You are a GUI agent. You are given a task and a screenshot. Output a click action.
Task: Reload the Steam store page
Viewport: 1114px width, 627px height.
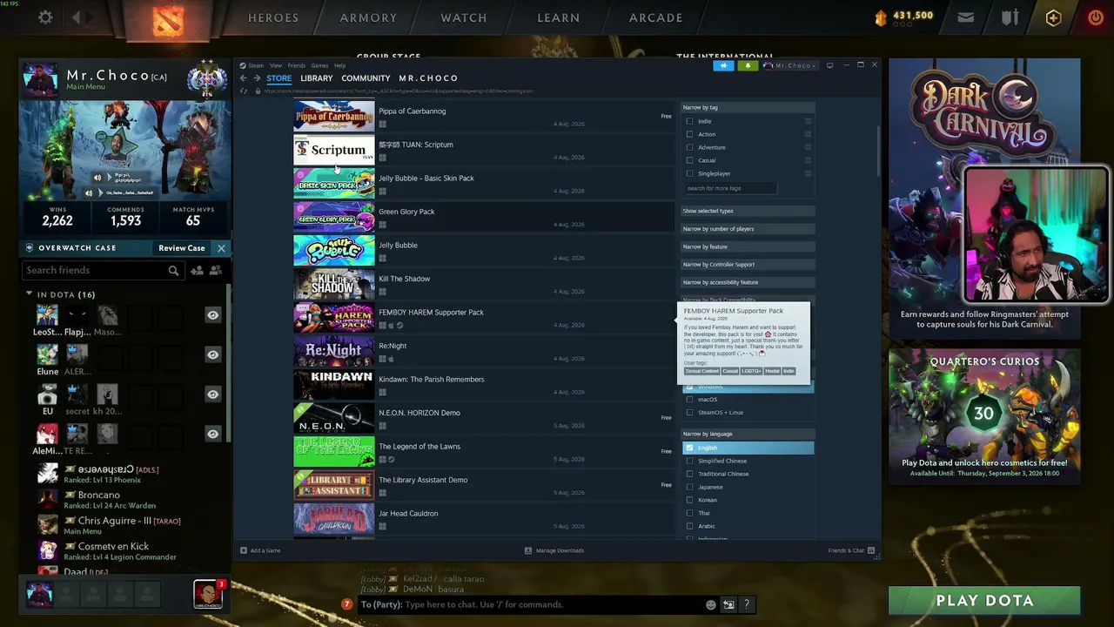pyautogui.click(x=244, y=91)
